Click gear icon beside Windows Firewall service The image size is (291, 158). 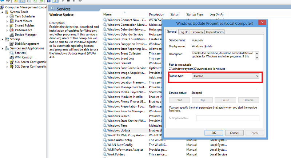[x=105, y=63]
